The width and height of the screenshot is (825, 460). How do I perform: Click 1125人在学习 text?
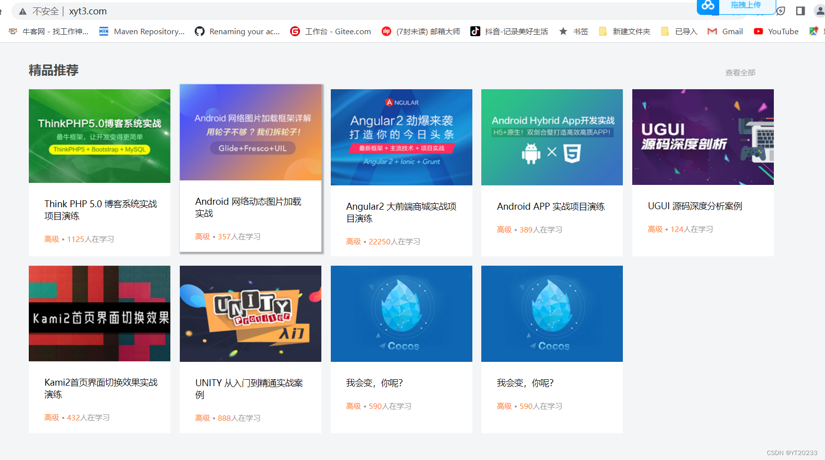point(90,239)
